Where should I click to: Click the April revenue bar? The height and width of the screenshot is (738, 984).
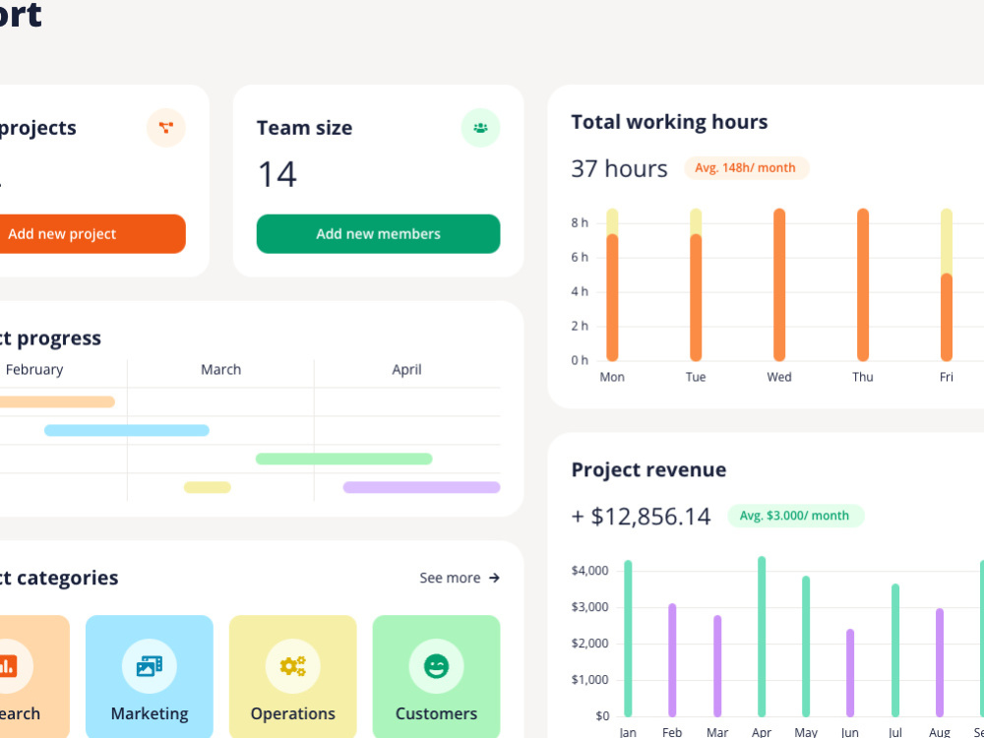pos(762,637)
